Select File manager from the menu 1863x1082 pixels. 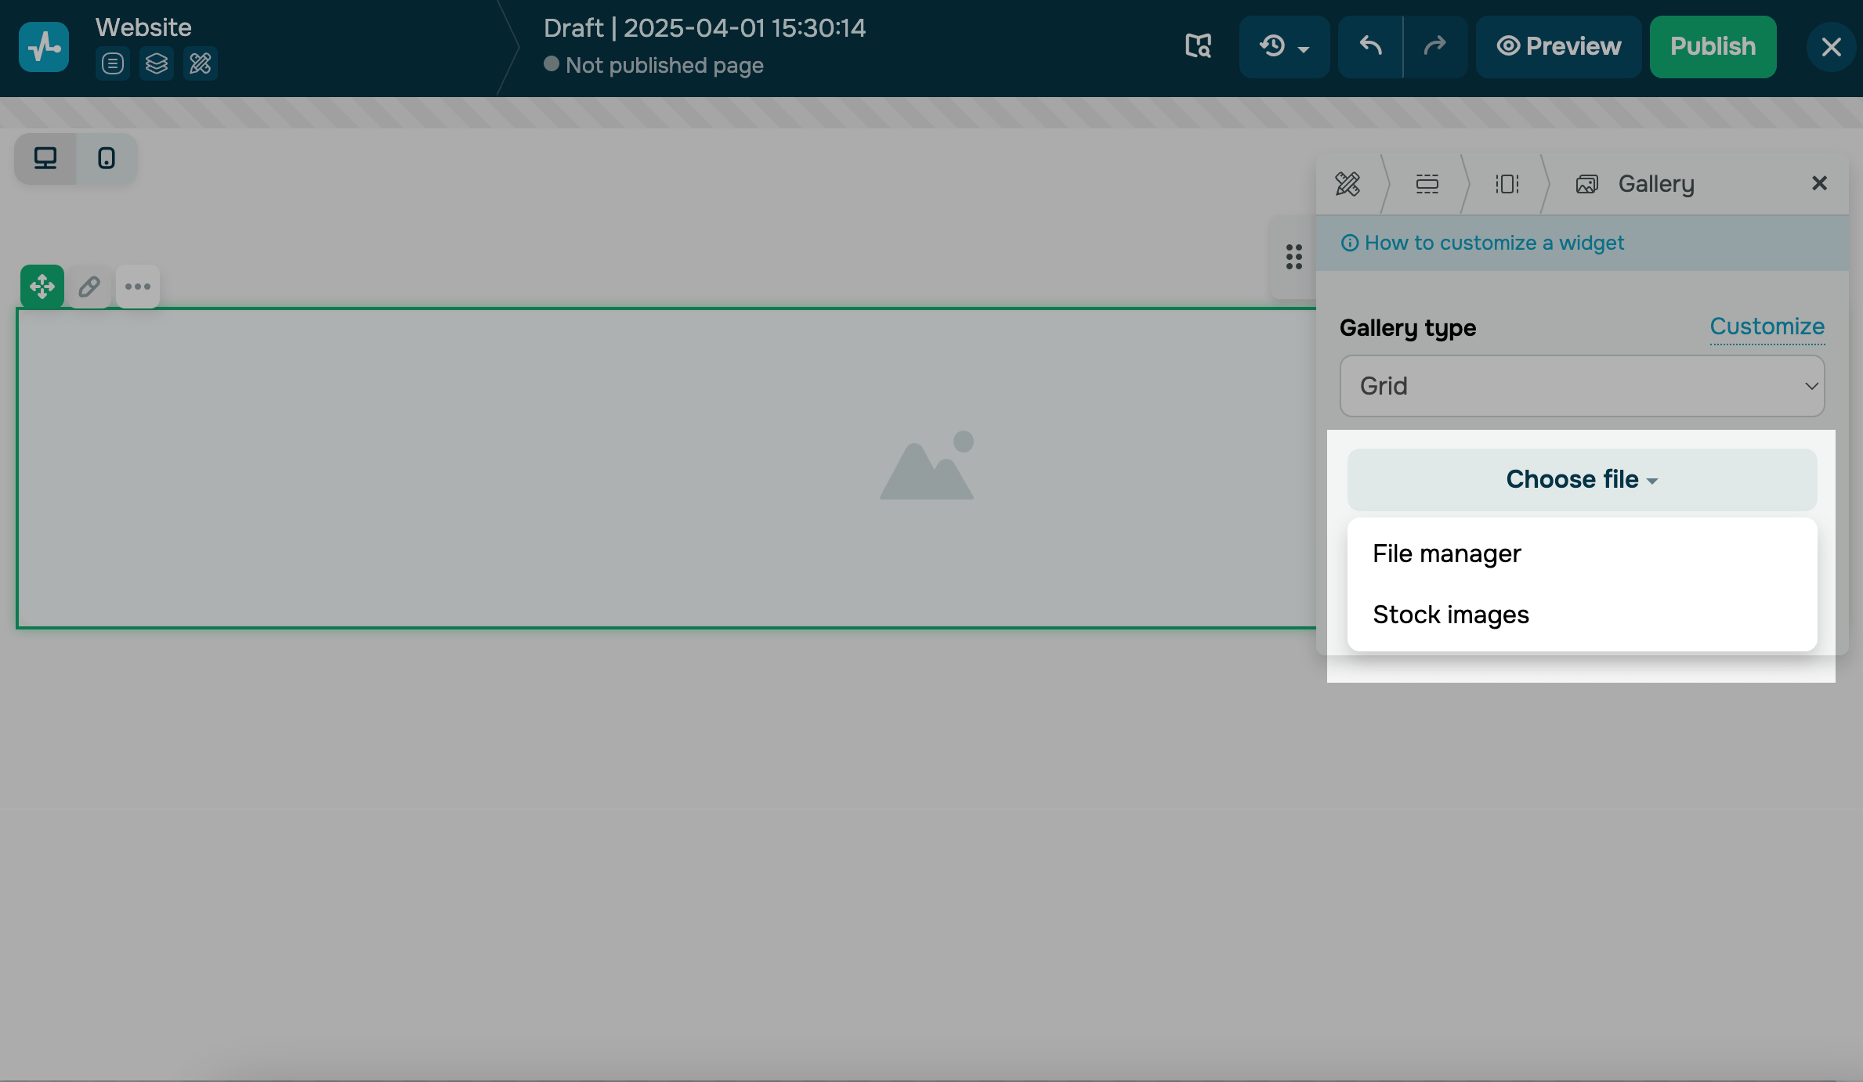point(1447,554)
